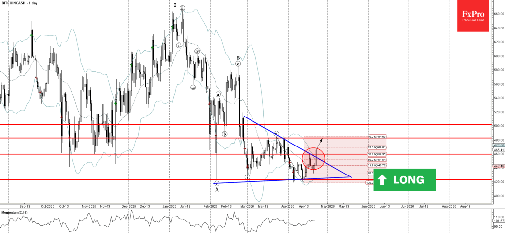The height and width of the screenshot is (233, 505).
Task: Select the circled iii wave label
Action: [x=193, y=87]
